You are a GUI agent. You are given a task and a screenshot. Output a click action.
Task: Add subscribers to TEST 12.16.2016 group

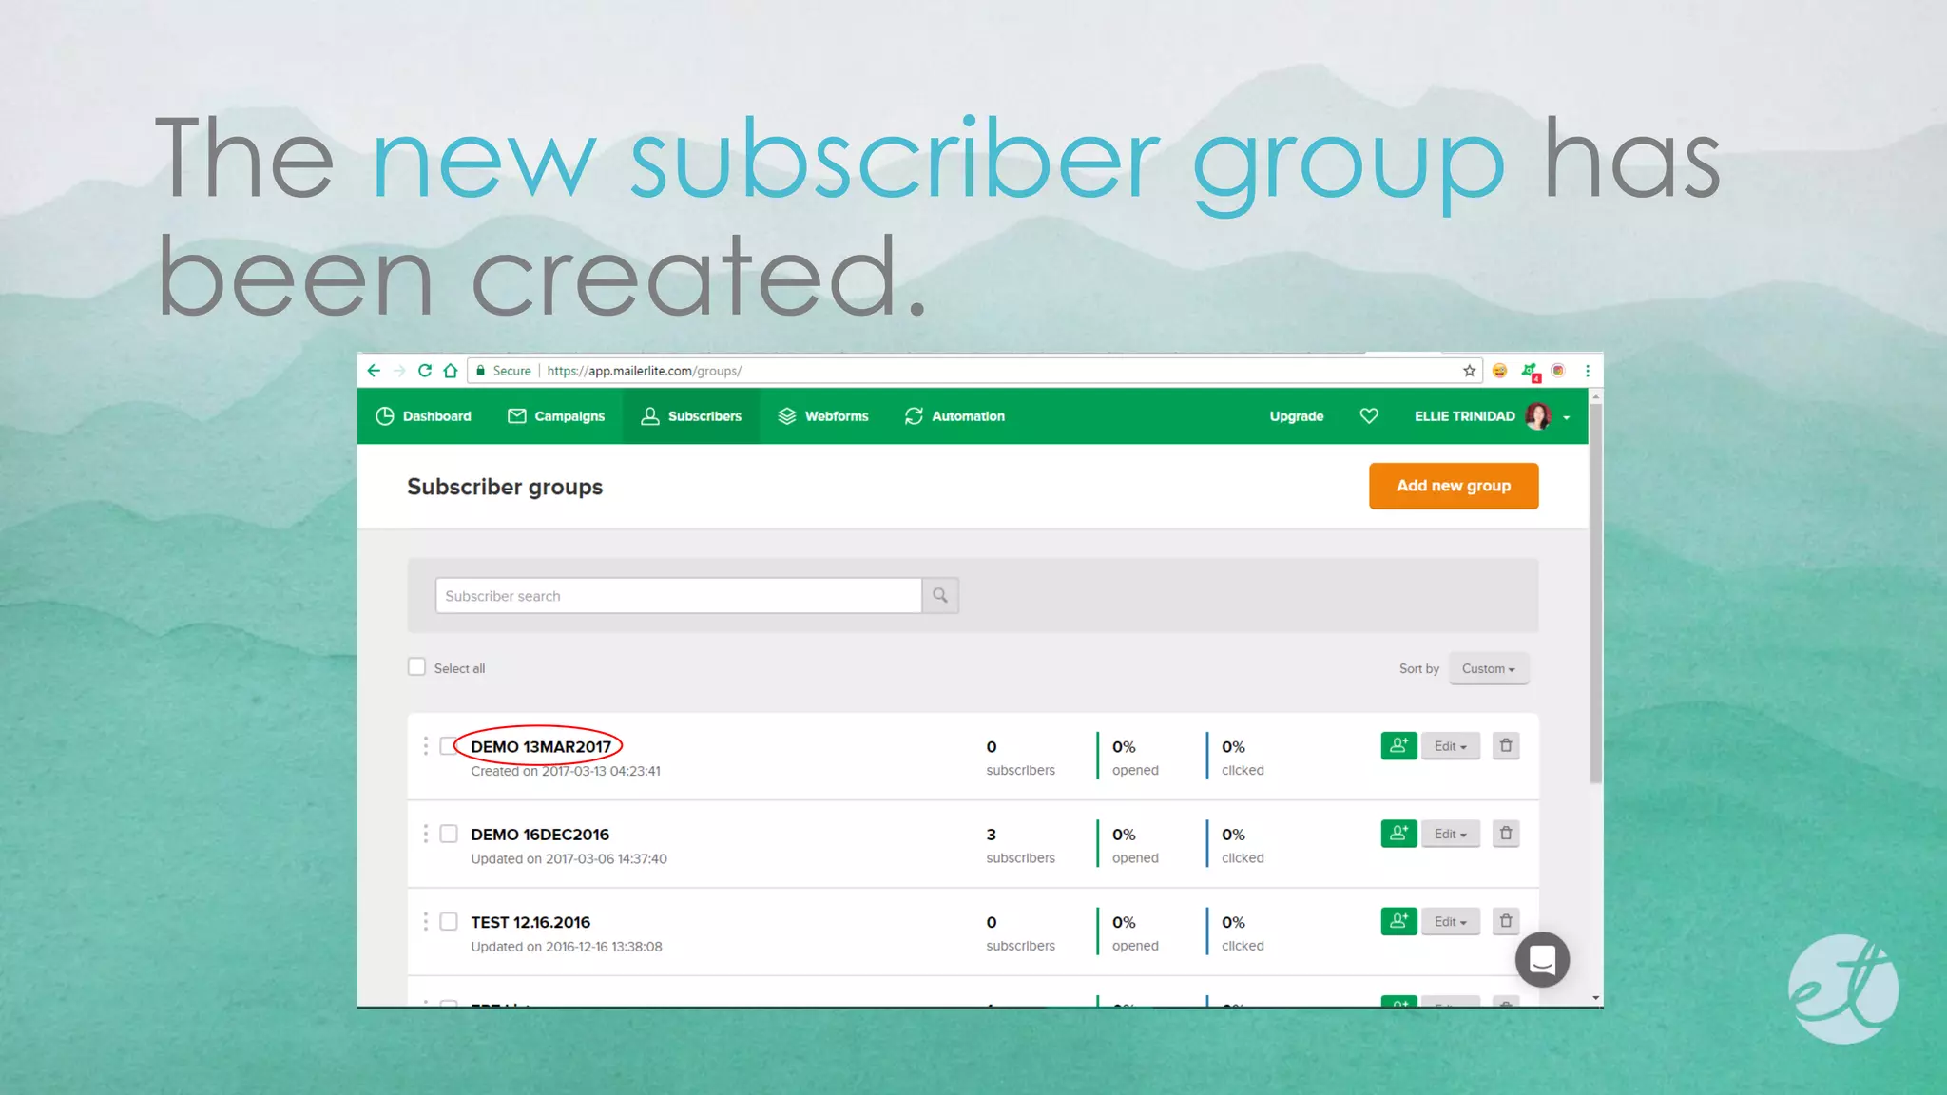[x=1398, y=921]
